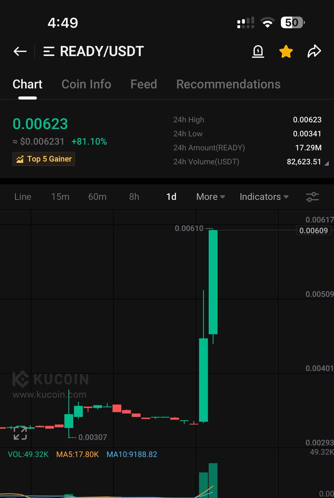Viewport: 334px width, 498px height.
Task: Tap the MA10:9188.82 label
Action: (132, 454)
